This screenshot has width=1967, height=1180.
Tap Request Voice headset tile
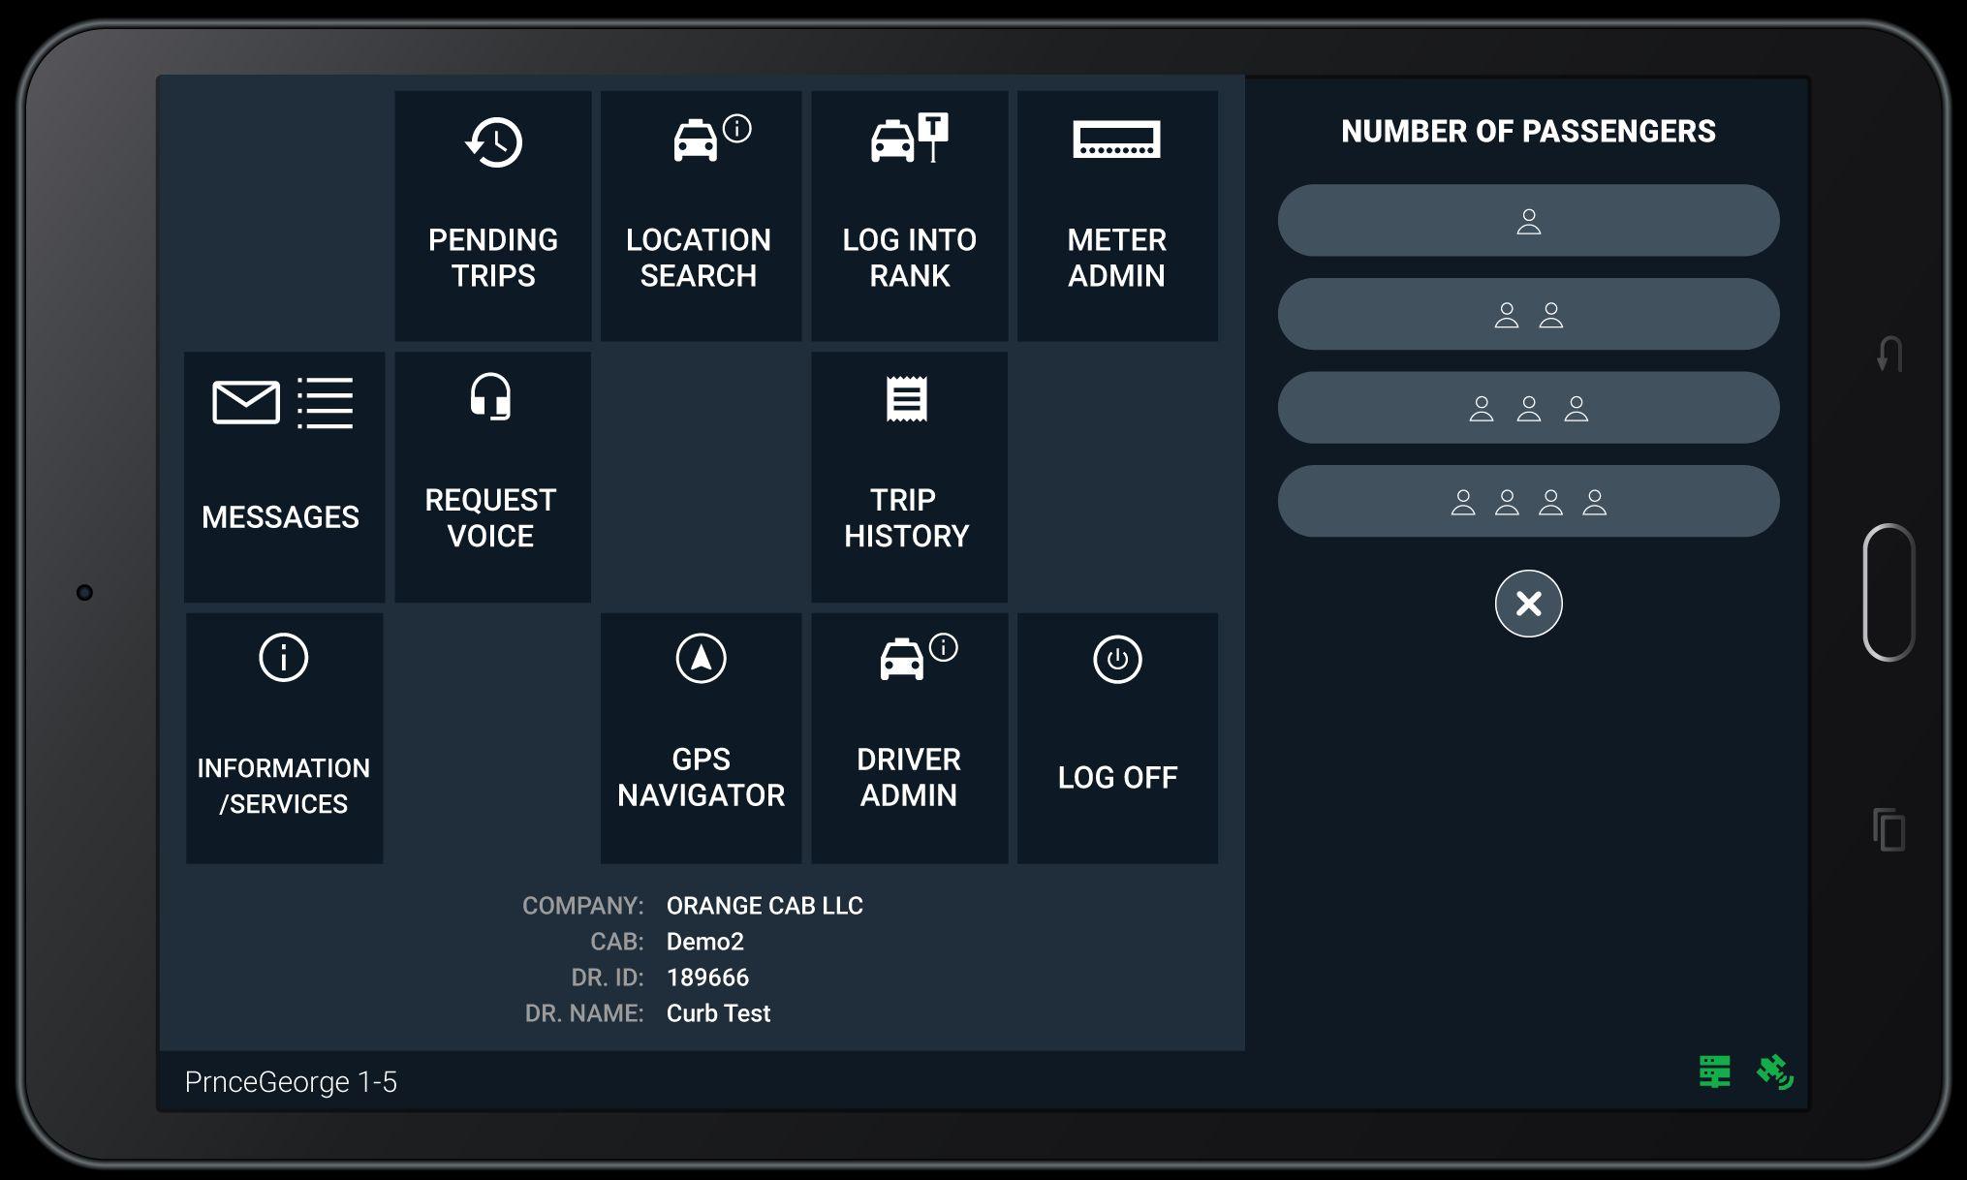pos(492,477)
